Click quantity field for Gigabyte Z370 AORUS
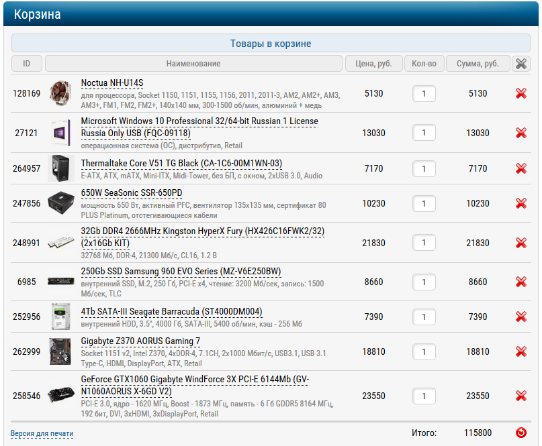Viewport: 542px width, 446px height. [424, 351]
